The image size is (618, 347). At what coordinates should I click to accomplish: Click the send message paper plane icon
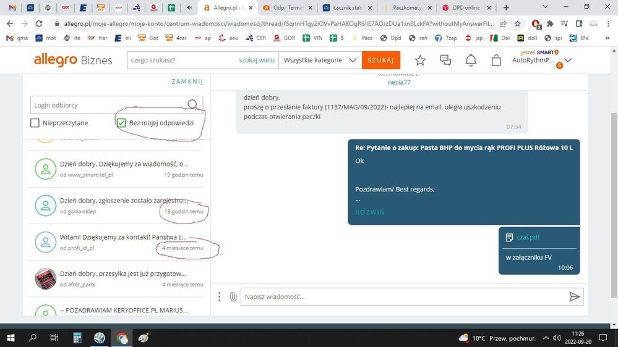coord(574,296)
